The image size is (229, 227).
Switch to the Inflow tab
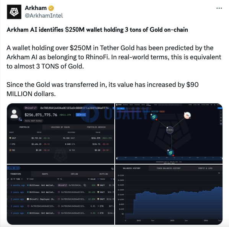click(74, 174)
